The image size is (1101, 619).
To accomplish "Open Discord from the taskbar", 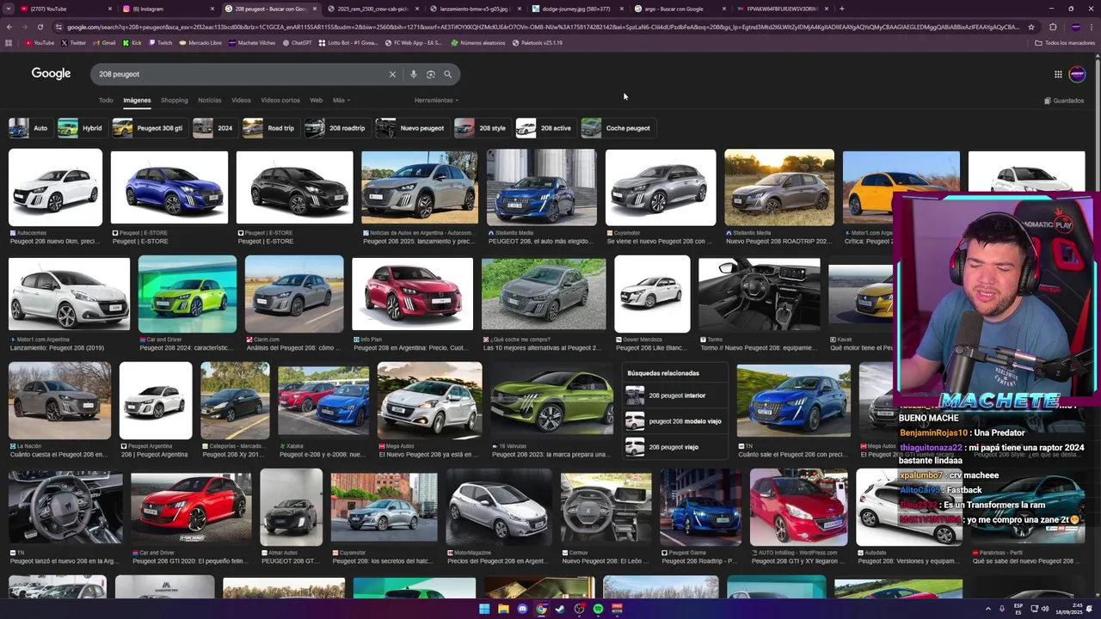I will tap(522, 609).
